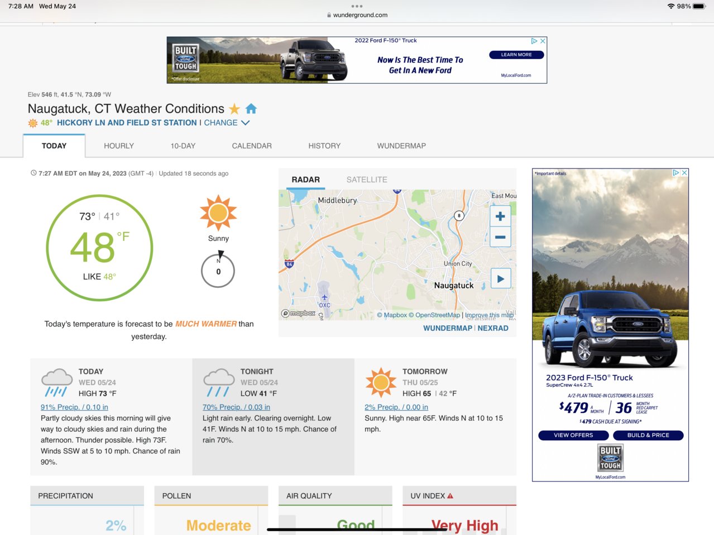Click the PRECIPITATION card header
The width and height of the screenshot is (714, 535).
[x=87, y=496]
